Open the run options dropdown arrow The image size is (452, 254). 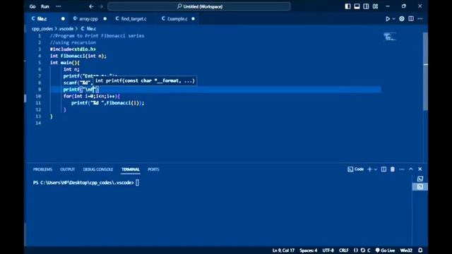click(x=394, y=19)
